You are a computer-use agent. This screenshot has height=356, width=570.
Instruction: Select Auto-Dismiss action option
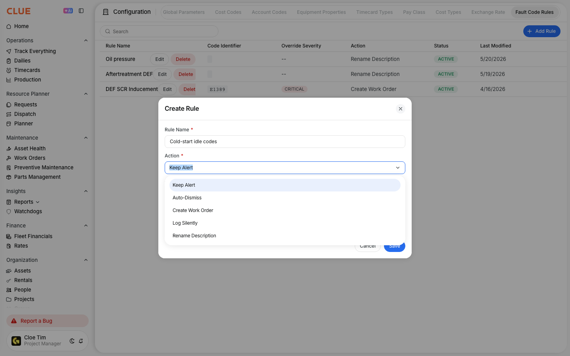coord(285,198)
